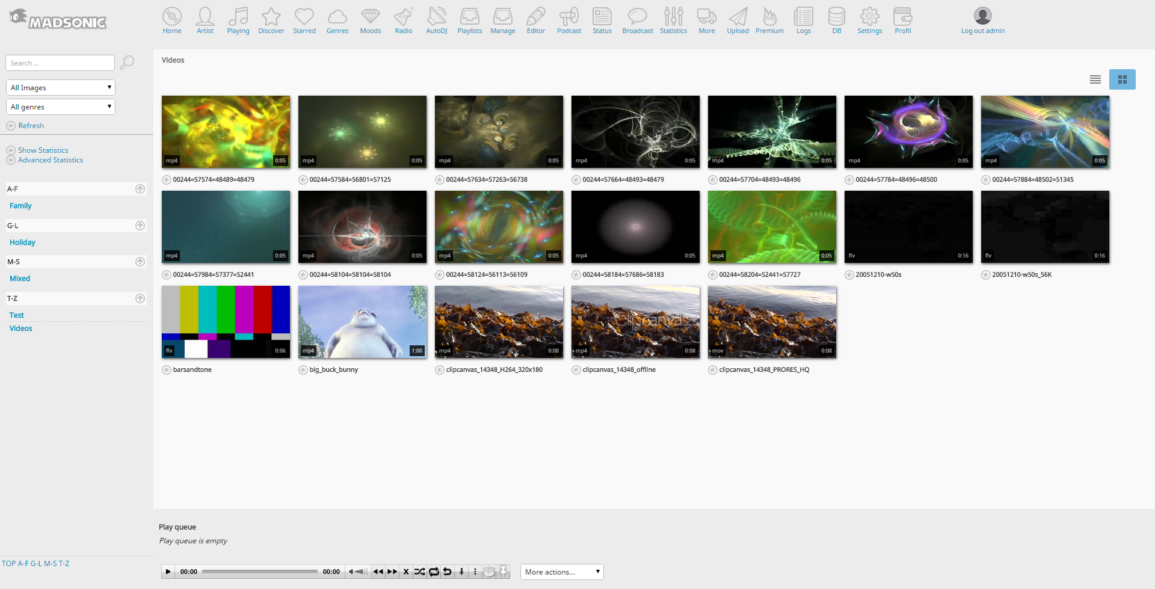Click the Advanced Statistics link

51,160
